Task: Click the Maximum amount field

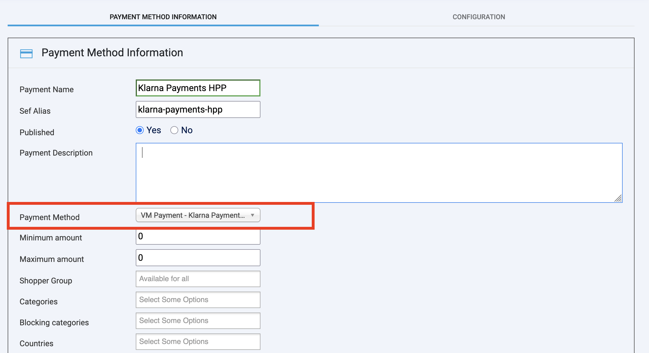Action: pos(198,258)
